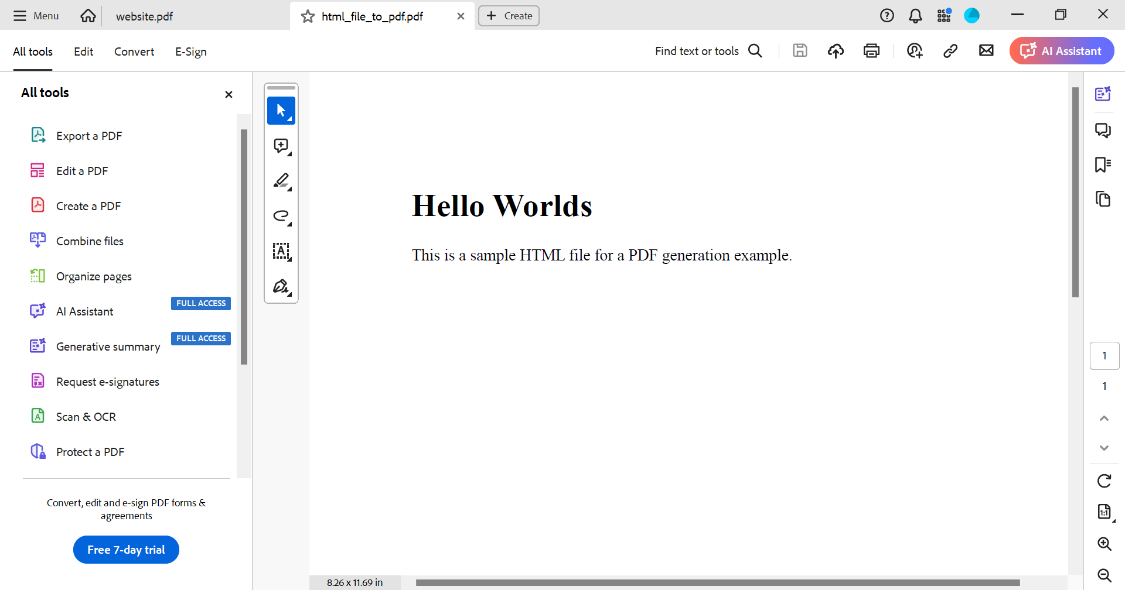Select the text box tool
This screenshot has width=1125, height=590.
click(x=281, y=251)
